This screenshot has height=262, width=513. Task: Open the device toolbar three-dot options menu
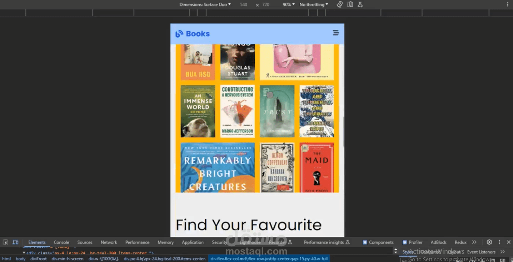pos(507,5)
